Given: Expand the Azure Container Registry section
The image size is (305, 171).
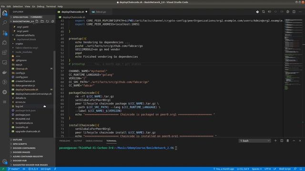Looking at the screenshot, I should (x=32, y=156).
